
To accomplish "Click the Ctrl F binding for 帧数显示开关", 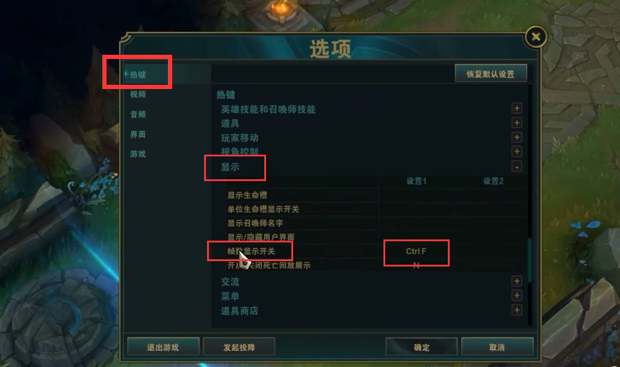I will pyautogui.click(x=416, y=251).
